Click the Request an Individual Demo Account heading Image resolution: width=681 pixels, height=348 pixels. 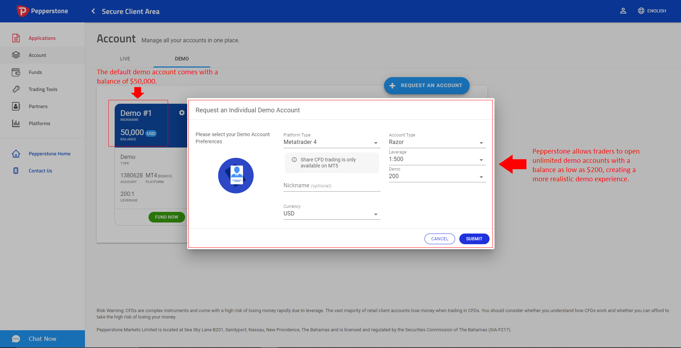248,110
